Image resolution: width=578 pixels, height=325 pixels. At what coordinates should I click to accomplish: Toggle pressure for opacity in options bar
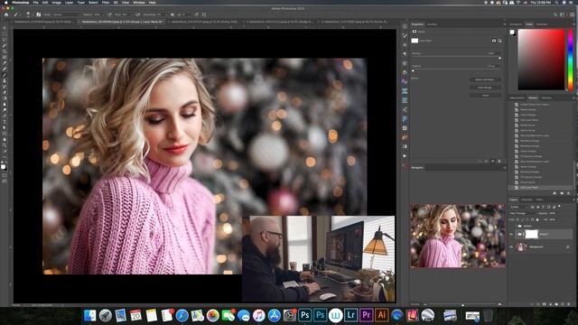[x=109, y=14]
